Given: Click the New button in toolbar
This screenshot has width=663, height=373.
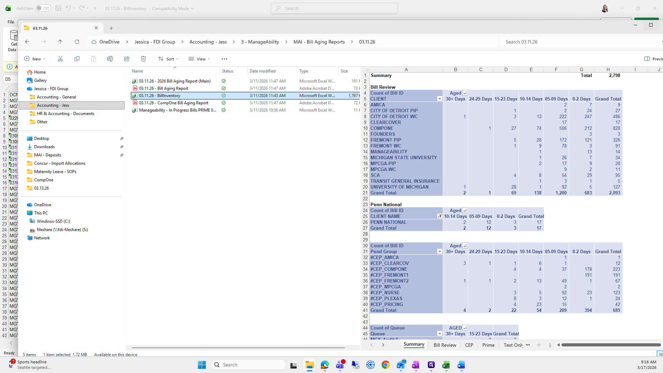Looking at the screenshot, I should tap(35, 59).
